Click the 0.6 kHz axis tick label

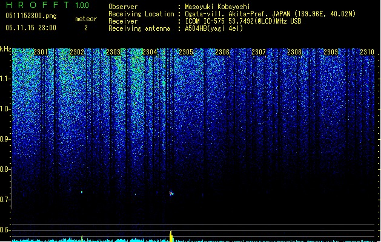click(x=5, y=230)
